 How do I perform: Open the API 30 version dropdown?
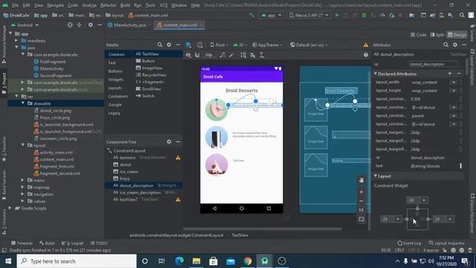[x=239, y=45]
